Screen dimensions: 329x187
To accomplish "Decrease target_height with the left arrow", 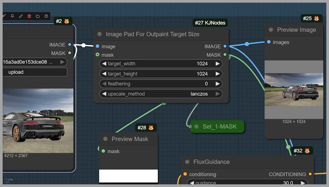I will click(104, 74).
